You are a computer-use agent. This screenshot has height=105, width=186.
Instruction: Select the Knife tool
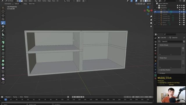click(x=3, y=57)
